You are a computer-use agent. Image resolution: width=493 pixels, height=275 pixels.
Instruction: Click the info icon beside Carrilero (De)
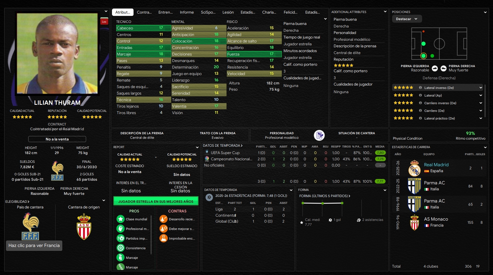[420, 111]
